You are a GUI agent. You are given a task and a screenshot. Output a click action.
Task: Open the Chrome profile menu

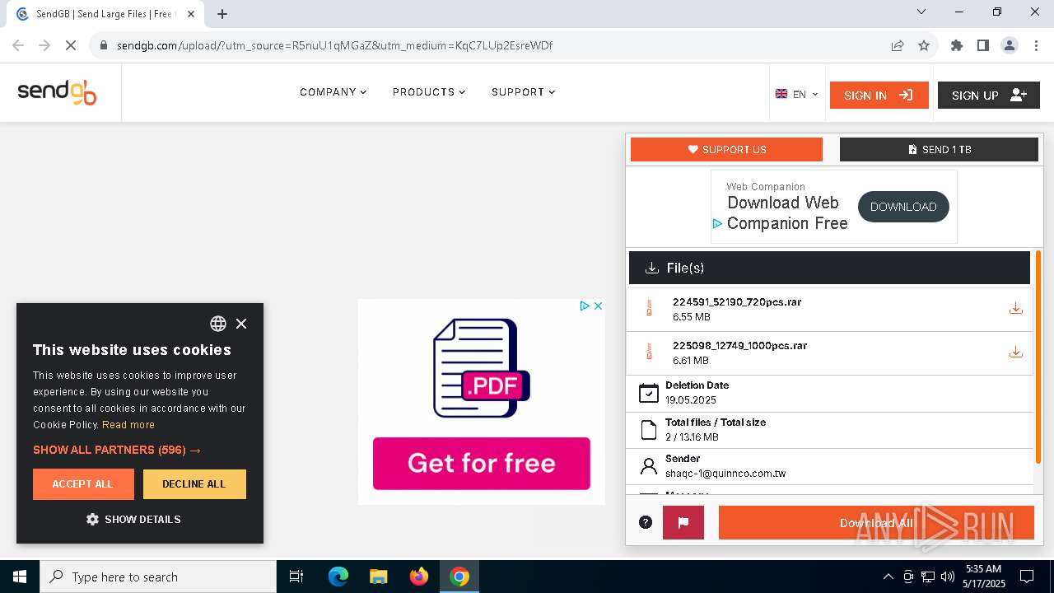point(1010,45)
